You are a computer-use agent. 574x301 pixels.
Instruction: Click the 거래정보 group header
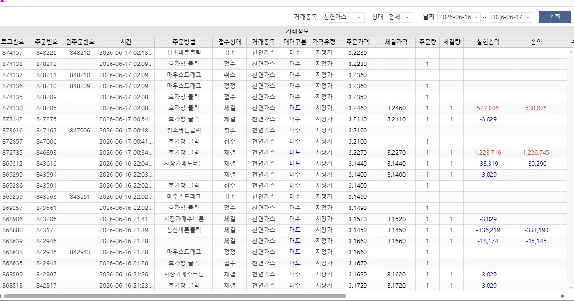tap(297, 31)
